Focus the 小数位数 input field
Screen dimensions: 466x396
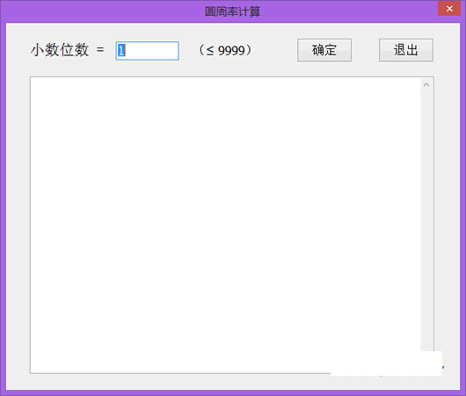point(148,51)
